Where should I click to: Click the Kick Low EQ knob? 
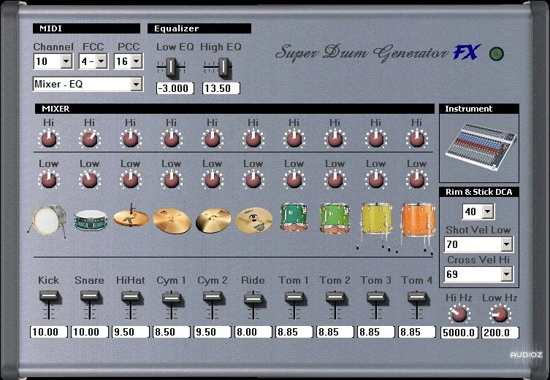click(49, 180)
